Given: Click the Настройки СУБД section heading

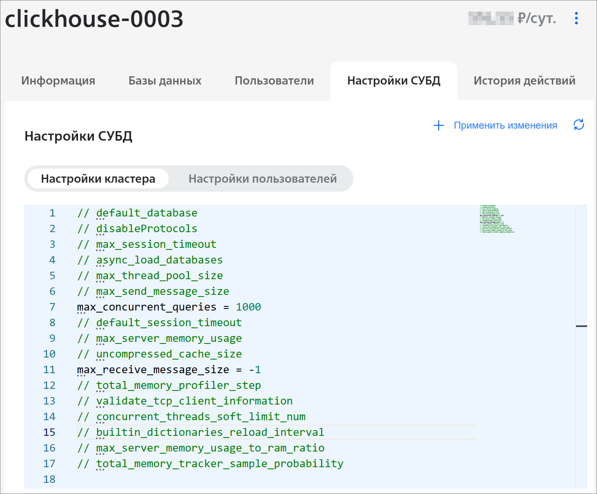Looking at the screenshot, I should (78, 136).
